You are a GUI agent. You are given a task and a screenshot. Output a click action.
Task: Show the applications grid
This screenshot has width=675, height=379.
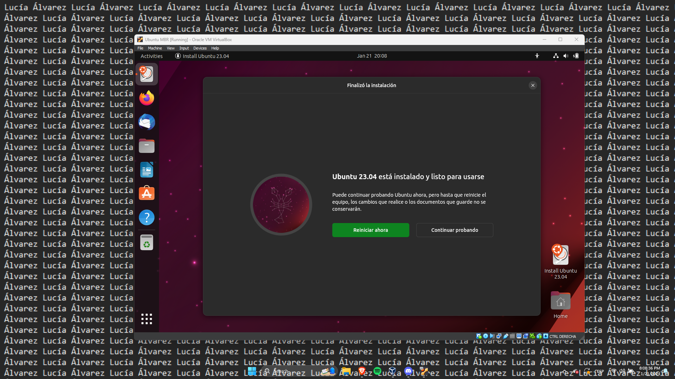(x=147, y=319)
